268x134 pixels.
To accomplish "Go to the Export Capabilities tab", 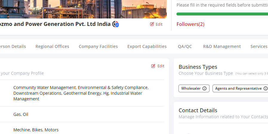I will pyautogui.click(x=147, y=46).
